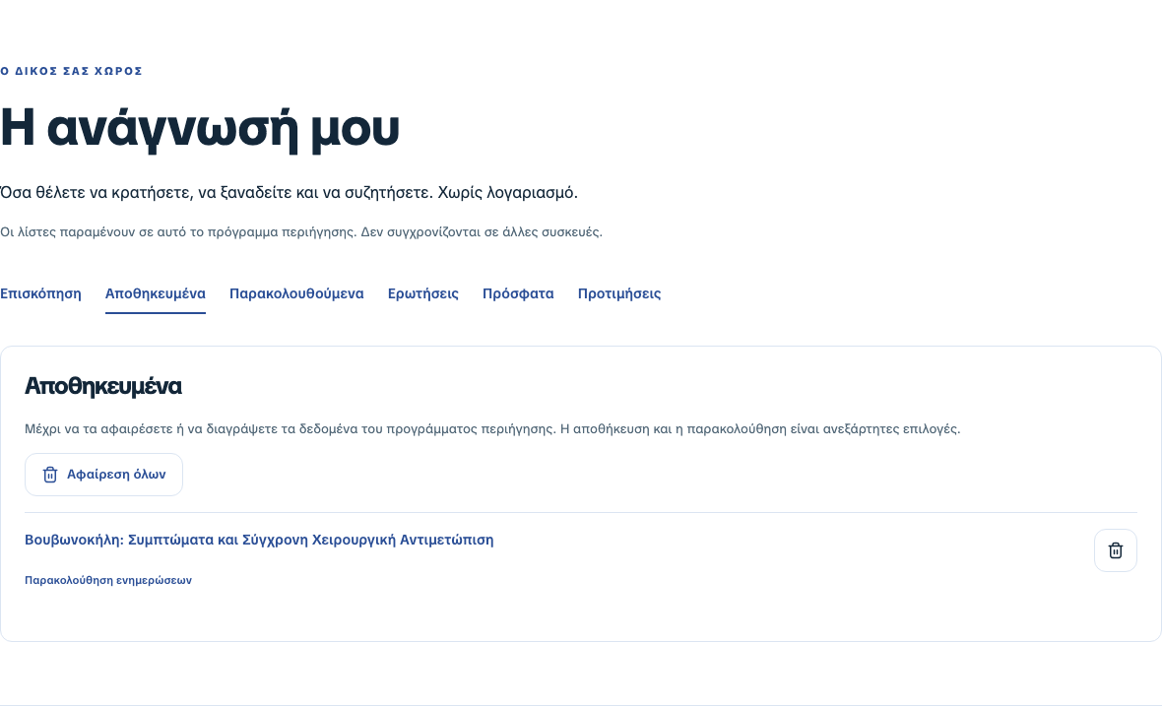The image size is (1162, 706).
Task: Show the Προτιμήσεις tab
Action: [x=619, y=294]
